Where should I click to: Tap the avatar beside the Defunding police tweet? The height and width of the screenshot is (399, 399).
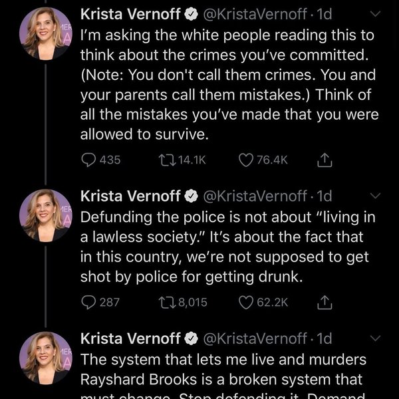click(x=45, y=216)
